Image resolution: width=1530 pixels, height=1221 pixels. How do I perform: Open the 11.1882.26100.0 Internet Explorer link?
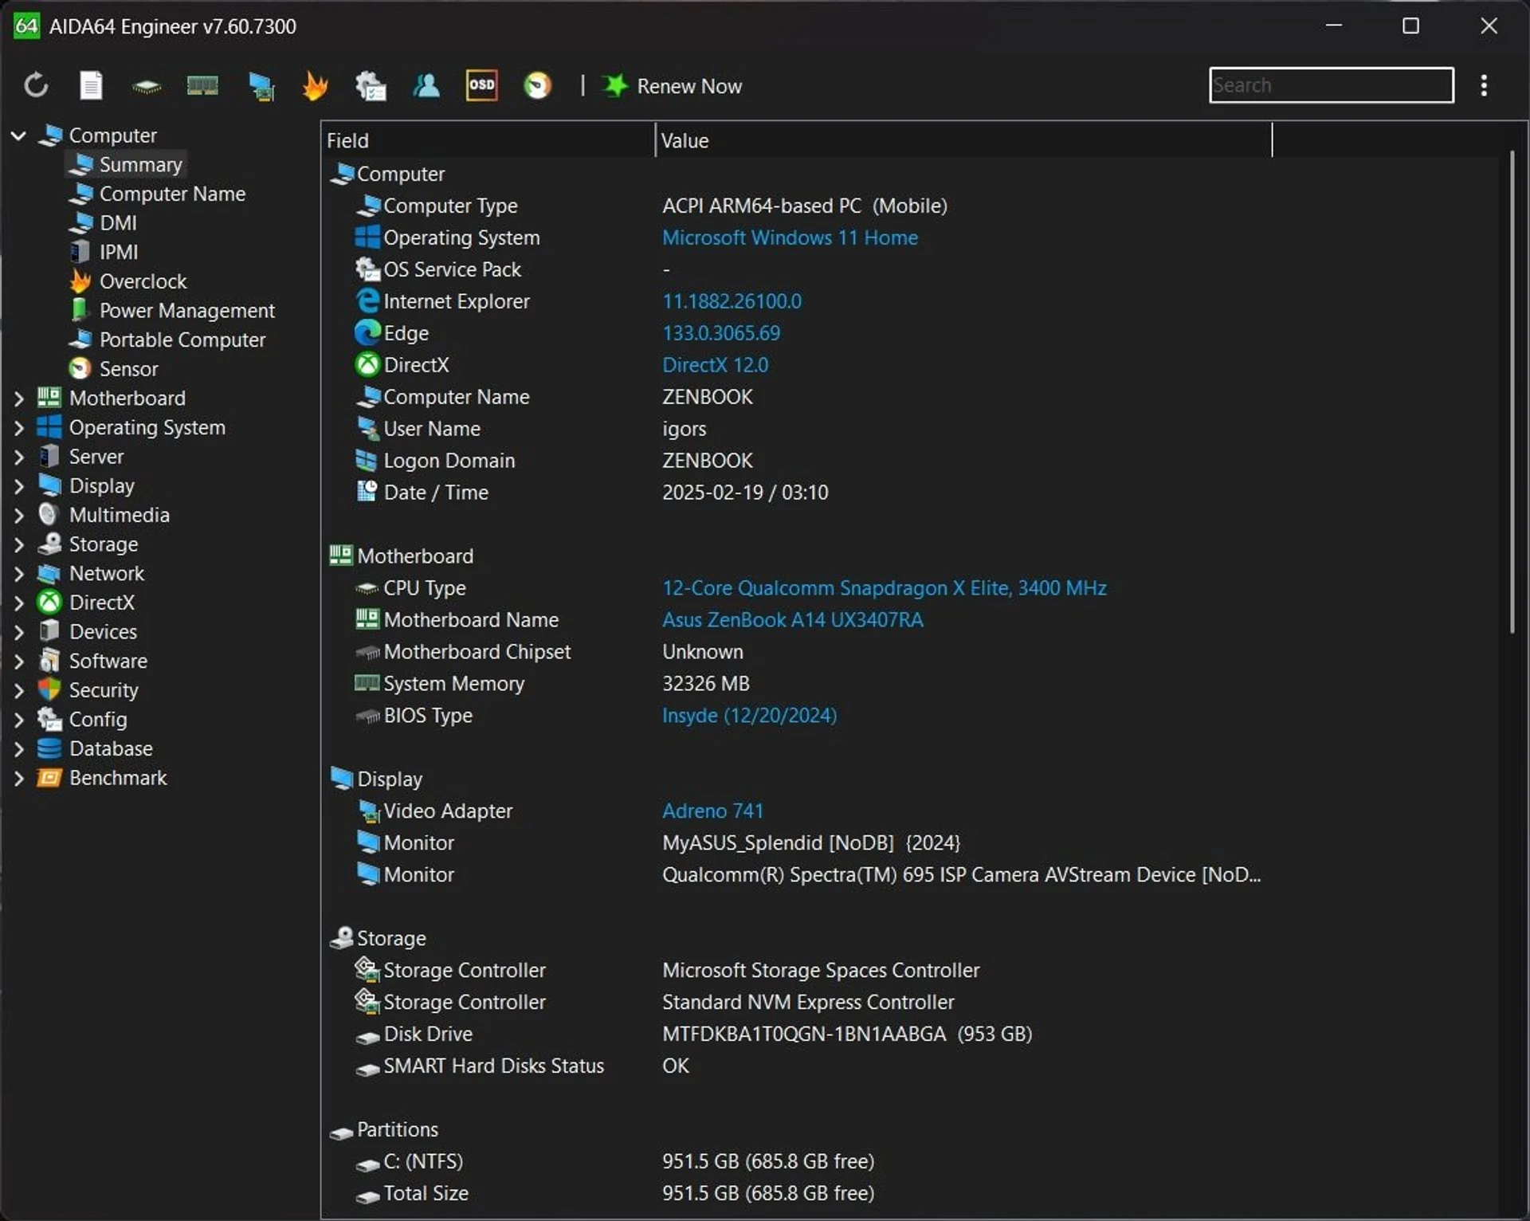click(x=732, y=301)
